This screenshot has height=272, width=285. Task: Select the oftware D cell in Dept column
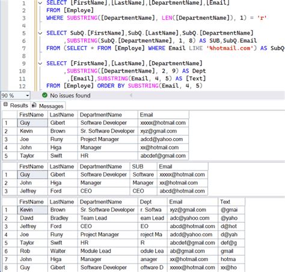(x=153, y=267)
